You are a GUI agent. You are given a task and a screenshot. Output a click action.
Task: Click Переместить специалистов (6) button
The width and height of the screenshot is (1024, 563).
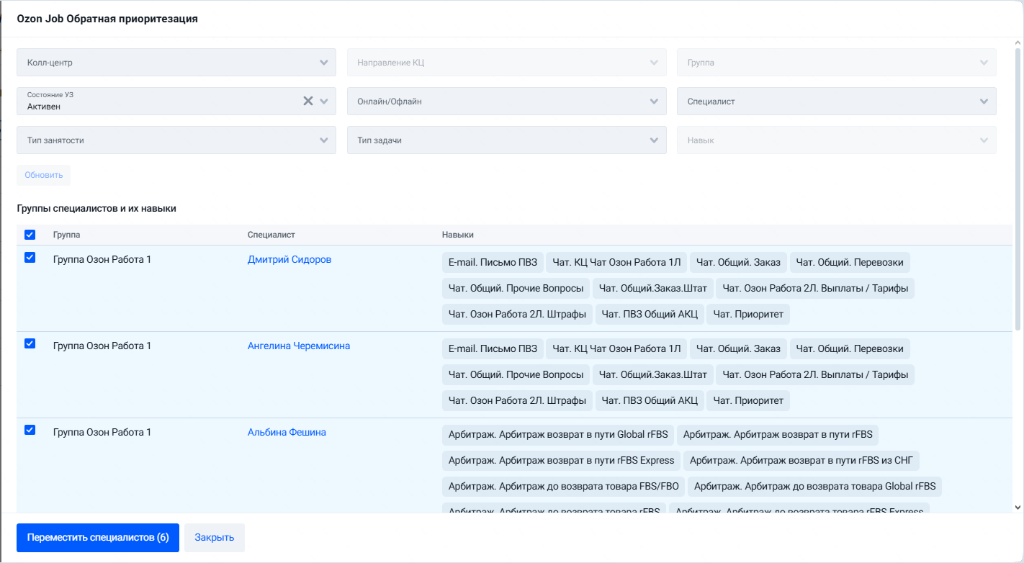coord(98,538)
